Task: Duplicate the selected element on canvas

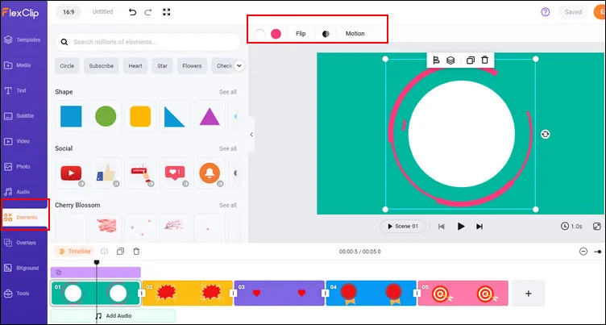Action: (471, 60)
